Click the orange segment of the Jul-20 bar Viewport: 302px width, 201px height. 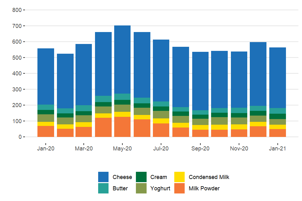click(x=161, y=130)
